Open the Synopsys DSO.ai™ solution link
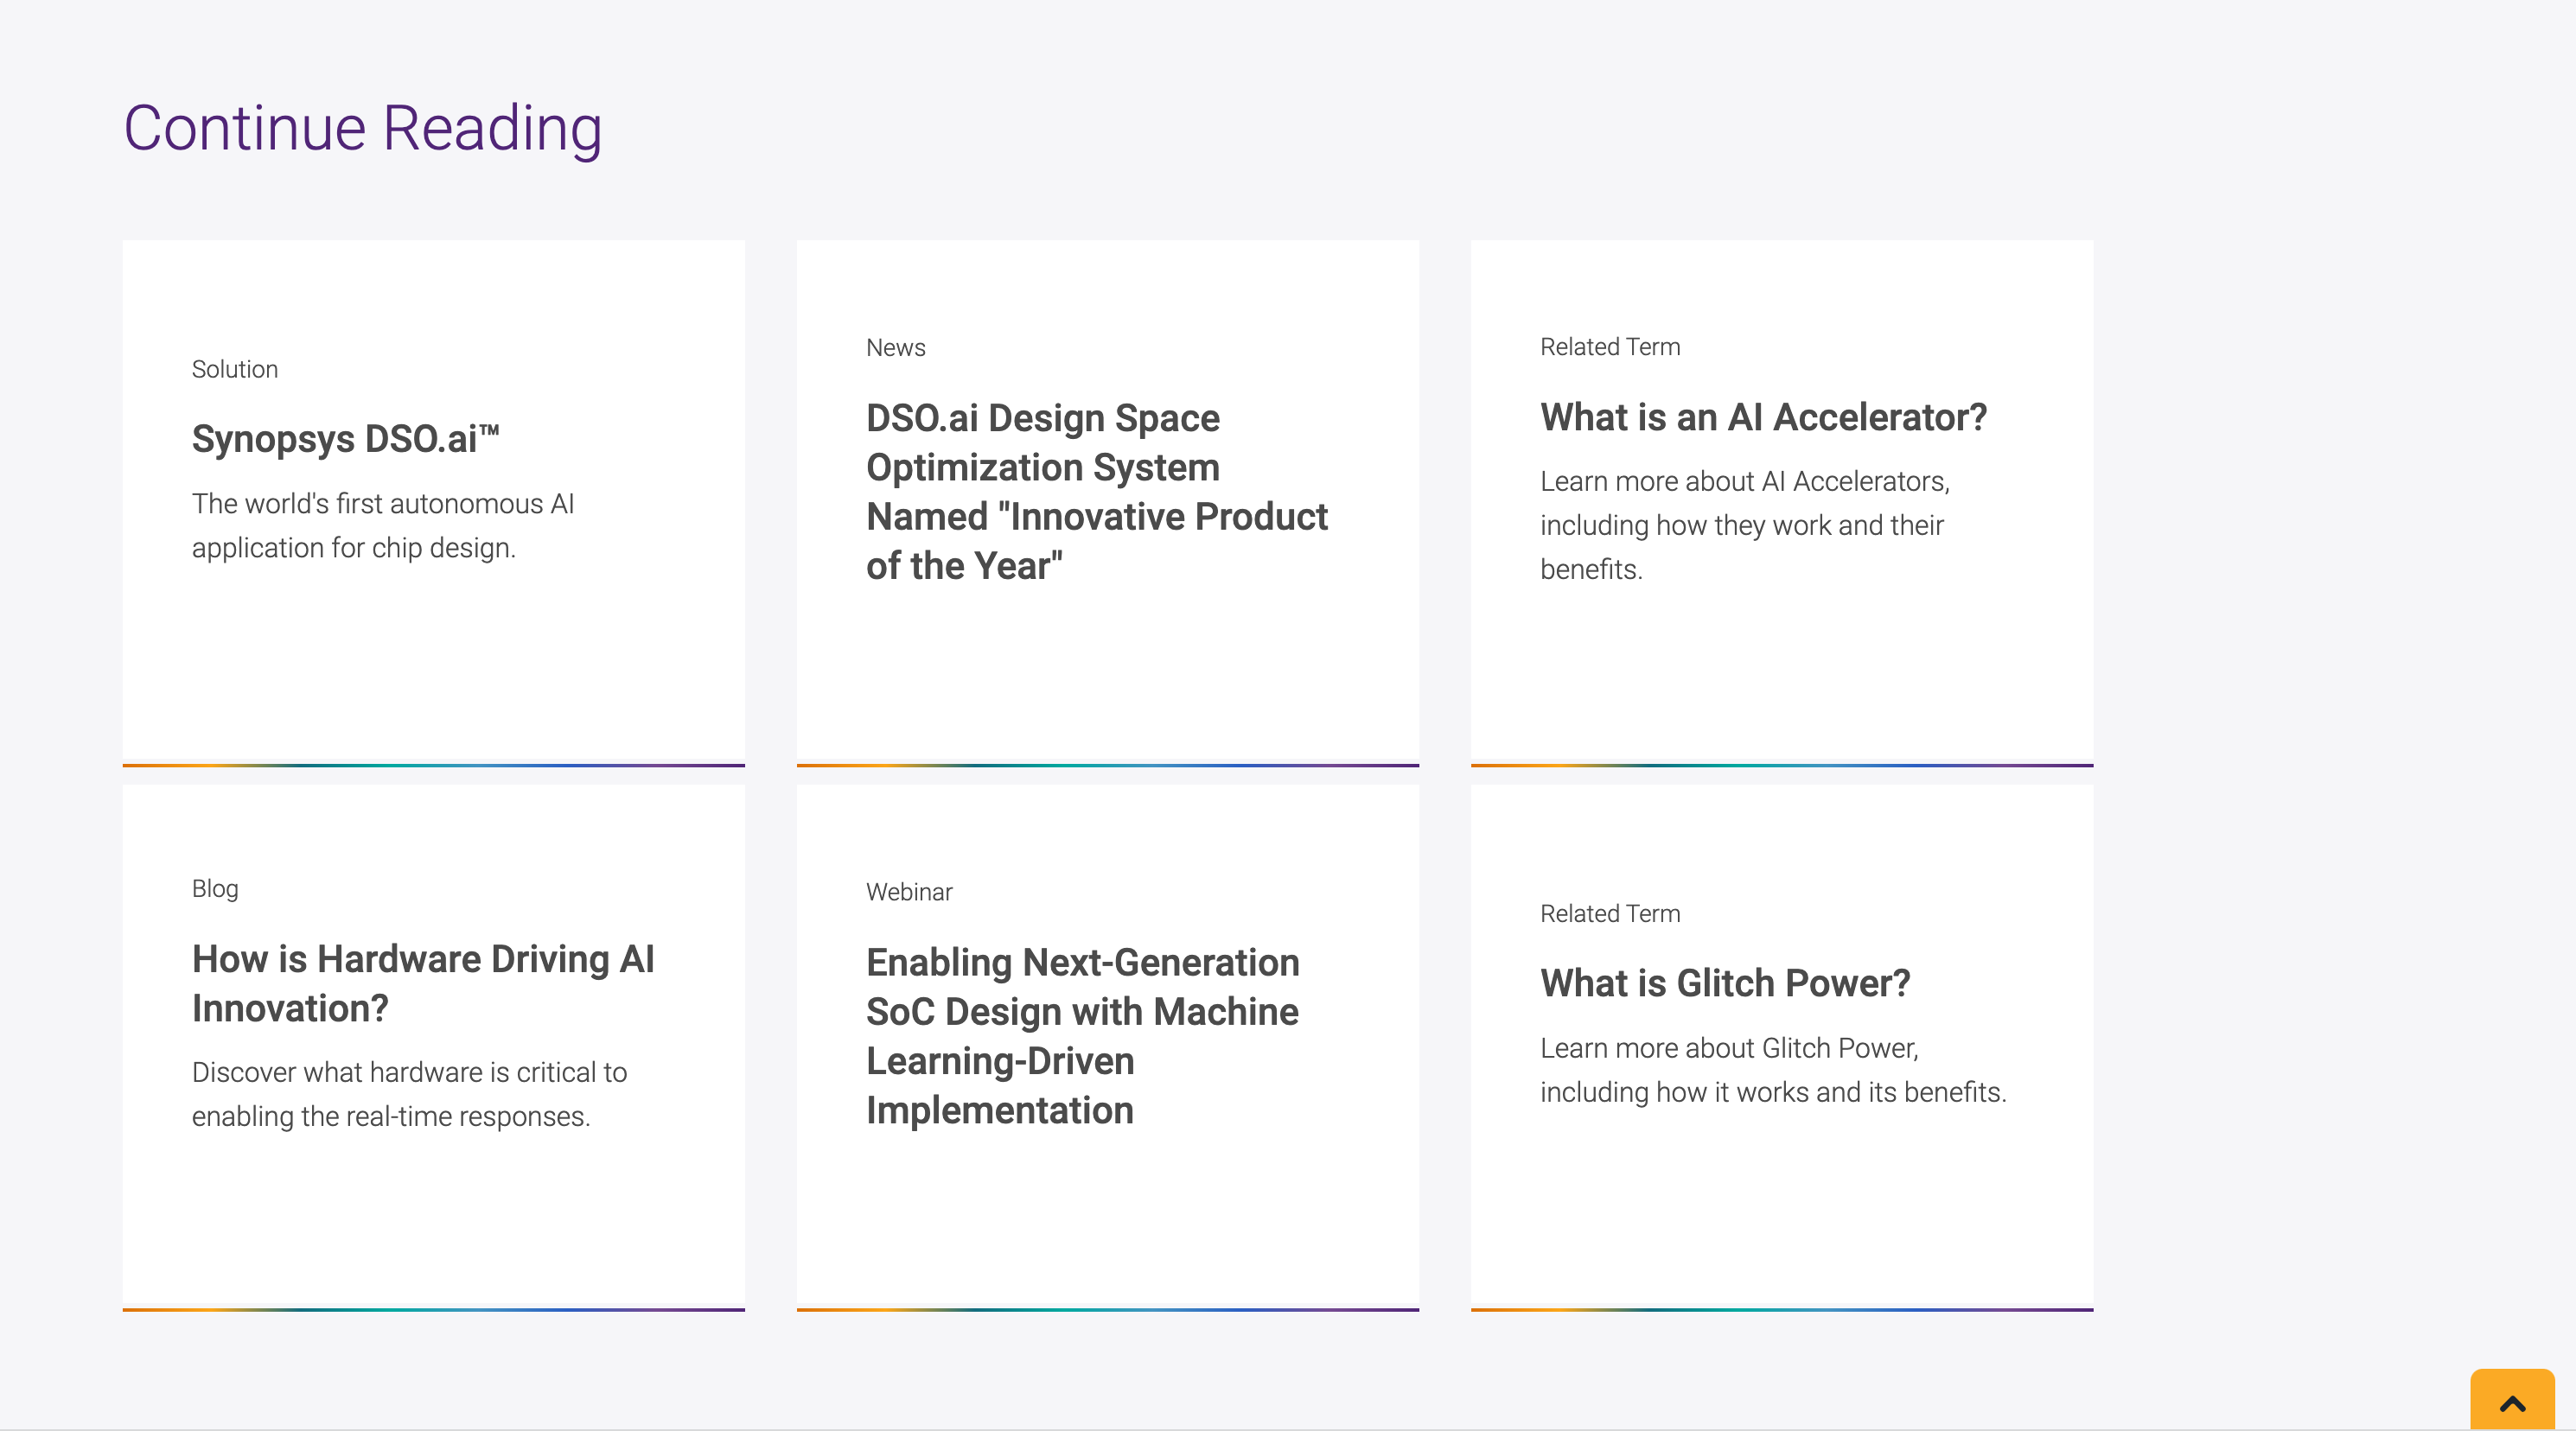The width and height of the screenshot is (2576, 1431). pos(345,439)
